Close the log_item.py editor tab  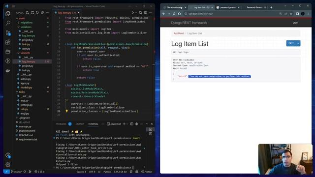(x=79, y=13)
